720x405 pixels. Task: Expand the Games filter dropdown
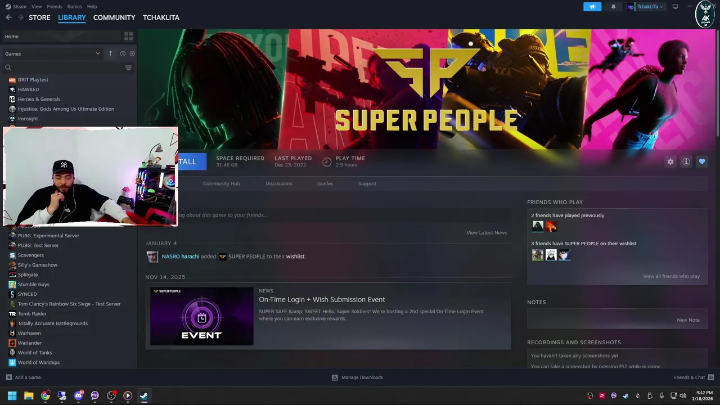point(52,53)
